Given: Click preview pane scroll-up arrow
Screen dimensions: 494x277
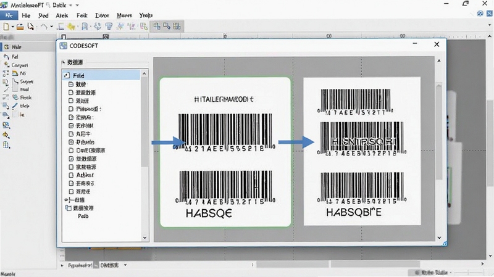Looking at the screenshot, I should tap(439, 61).
